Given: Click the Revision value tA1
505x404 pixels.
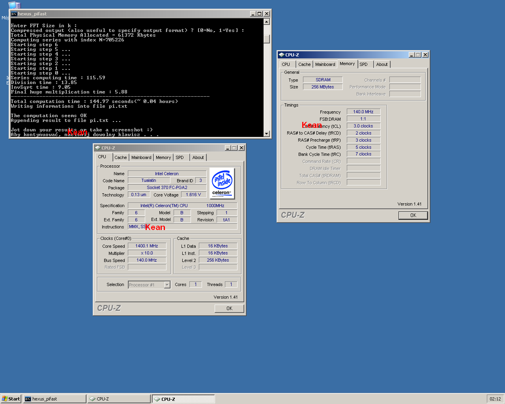Looking at the screenshot, I should coord(226,220).
